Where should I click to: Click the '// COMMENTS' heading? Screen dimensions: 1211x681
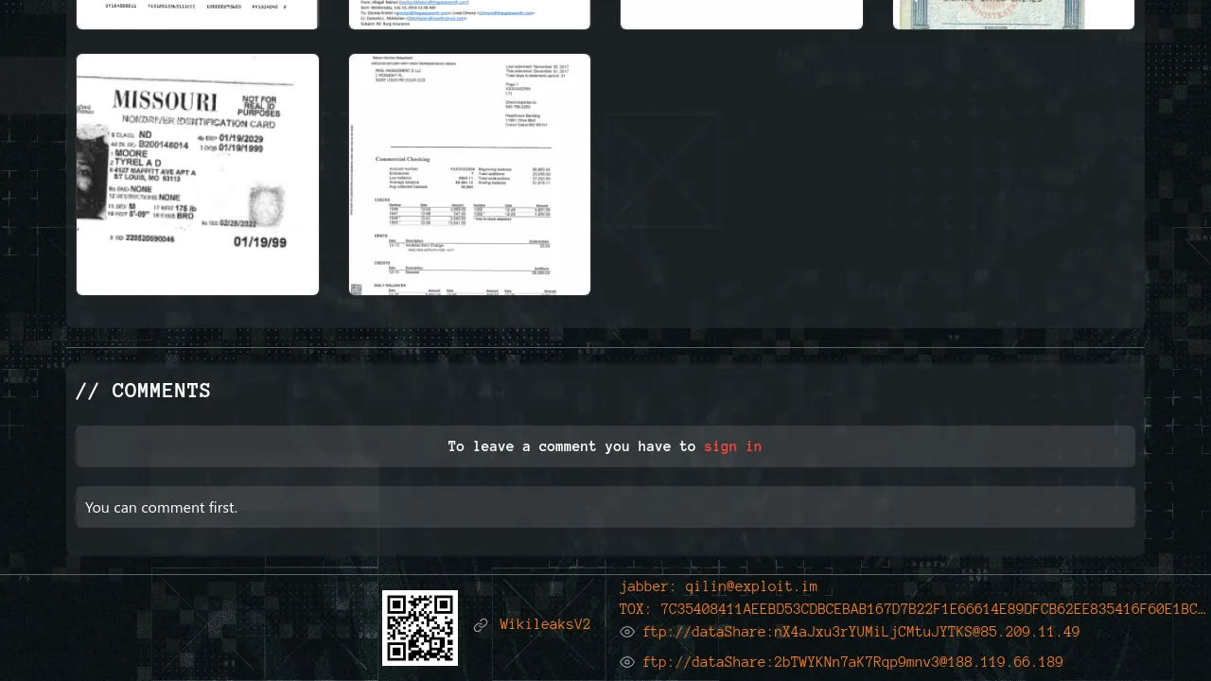pyautogui.click(x=143, y=391)
